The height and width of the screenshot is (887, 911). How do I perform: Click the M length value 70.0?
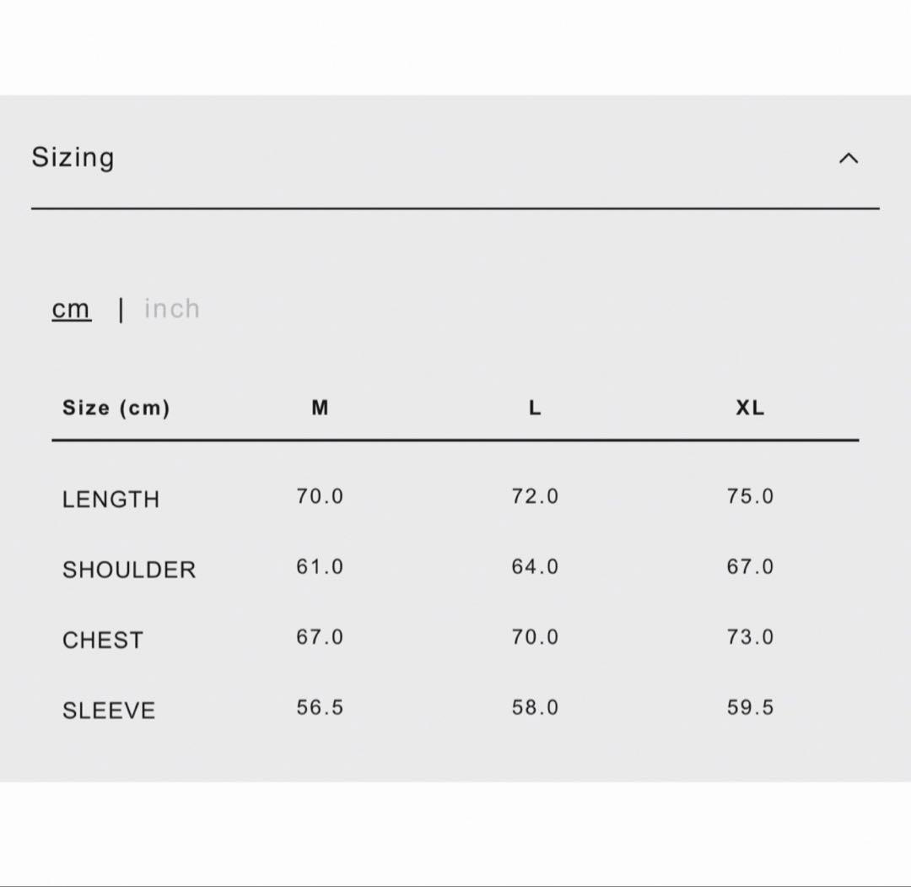click(320, 496)
